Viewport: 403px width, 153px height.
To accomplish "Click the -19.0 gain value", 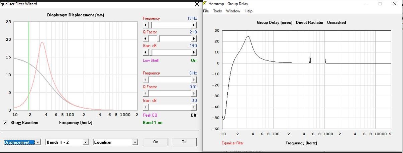I will click(193, 46).
